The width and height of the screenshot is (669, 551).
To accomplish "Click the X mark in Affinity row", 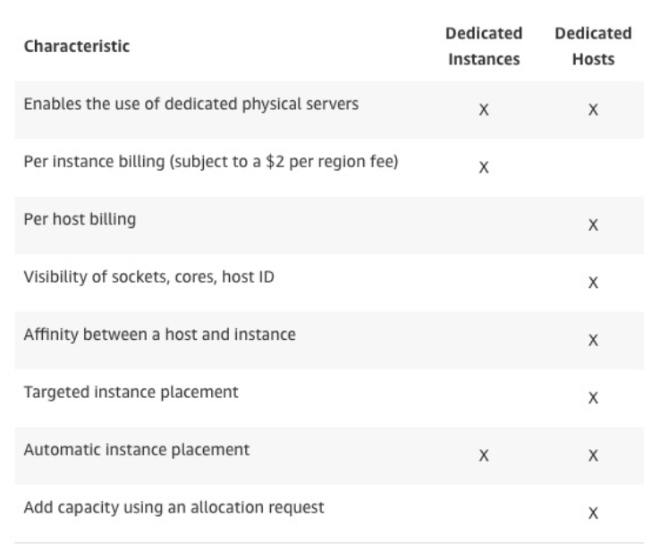I will 593,341.
